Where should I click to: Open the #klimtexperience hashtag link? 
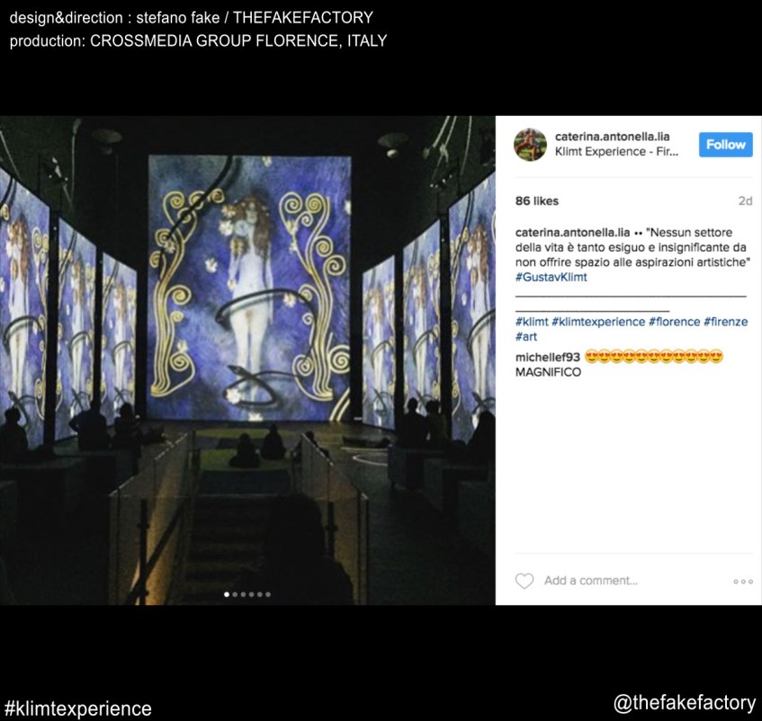coord(598,322)
